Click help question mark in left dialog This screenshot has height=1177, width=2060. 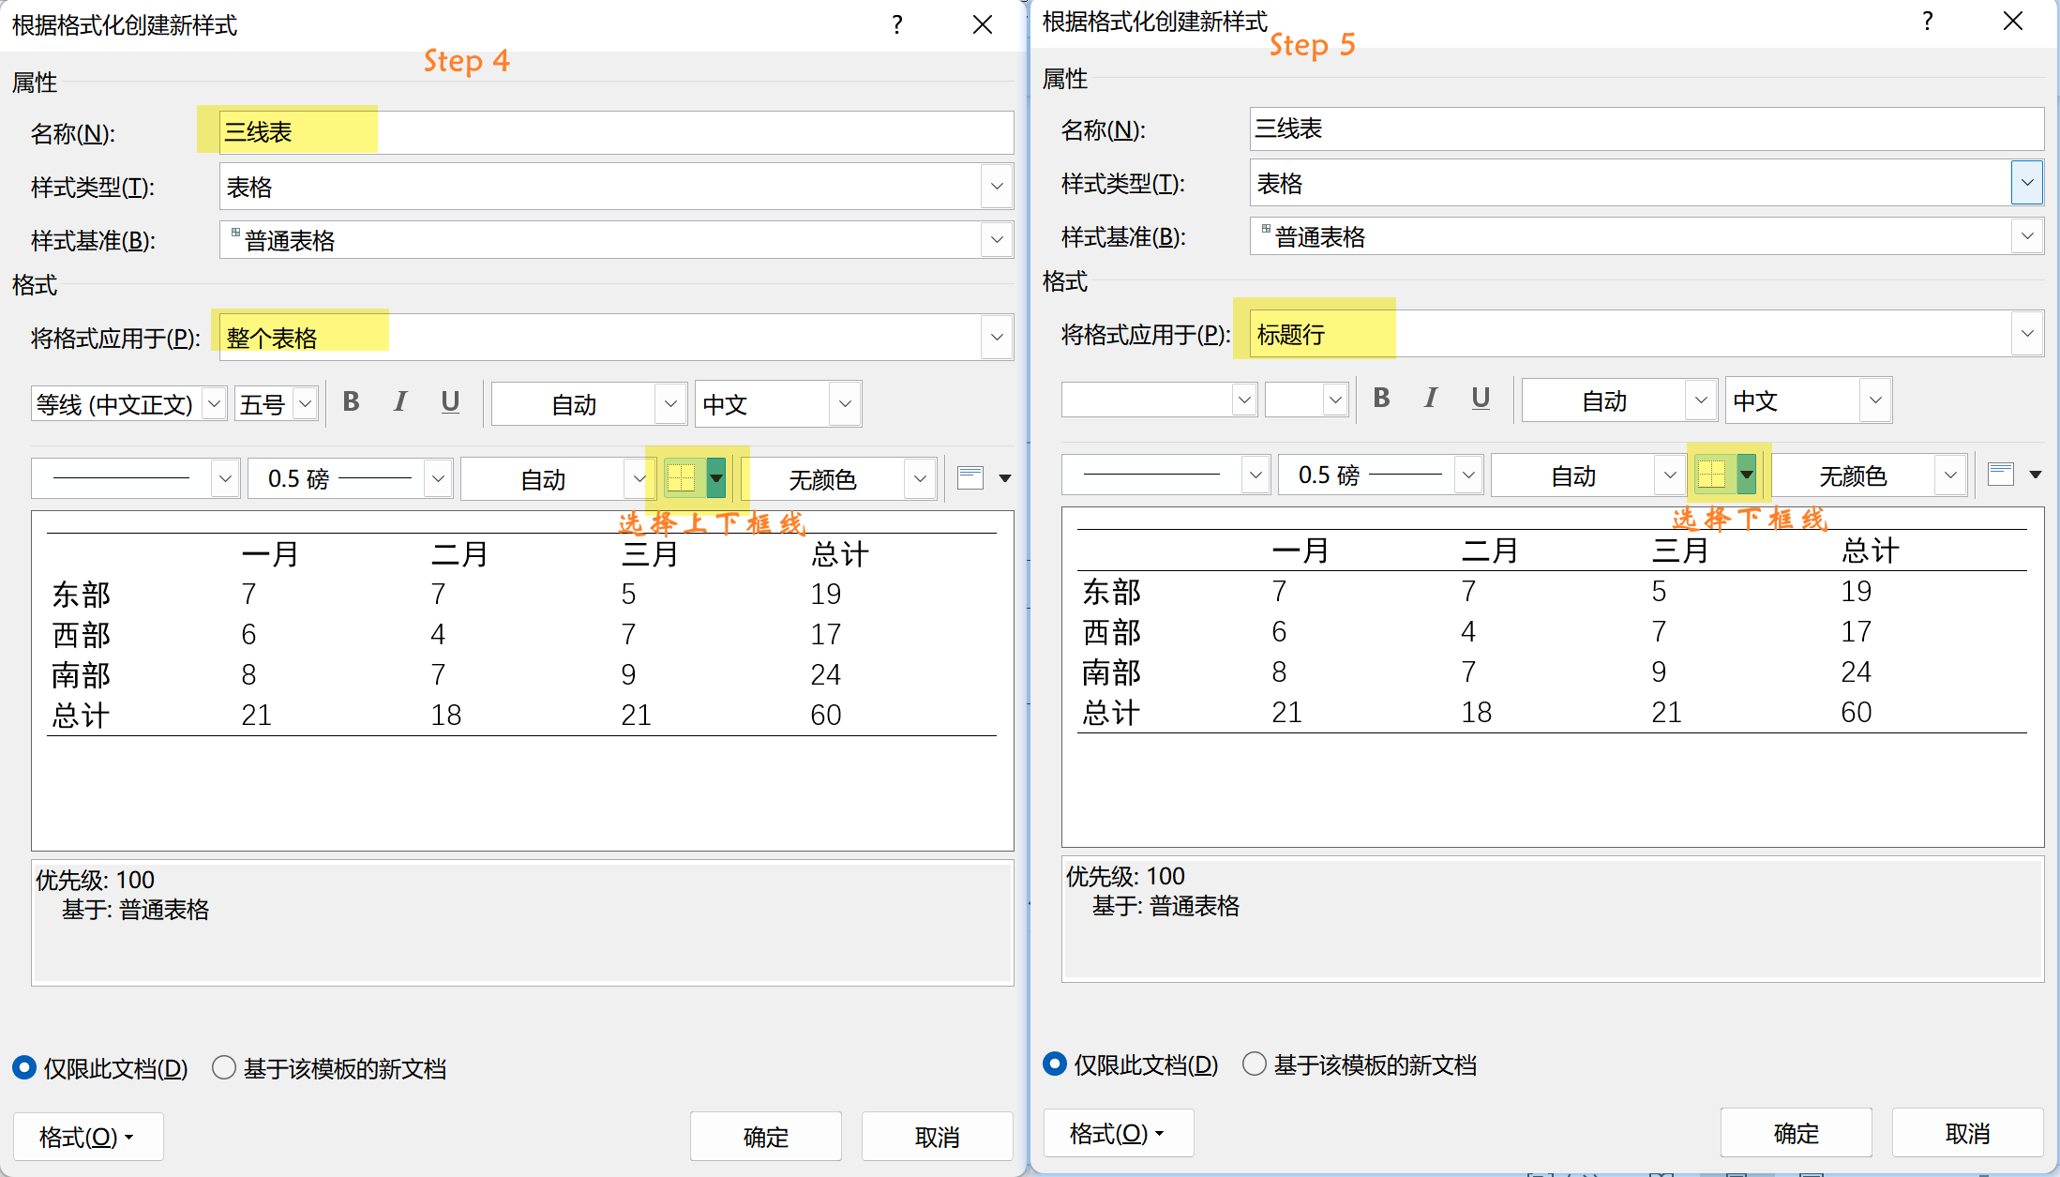coord(897,24)
